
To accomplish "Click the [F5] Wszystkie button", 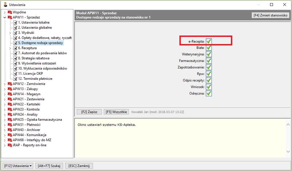I will (x=116, y=112).
